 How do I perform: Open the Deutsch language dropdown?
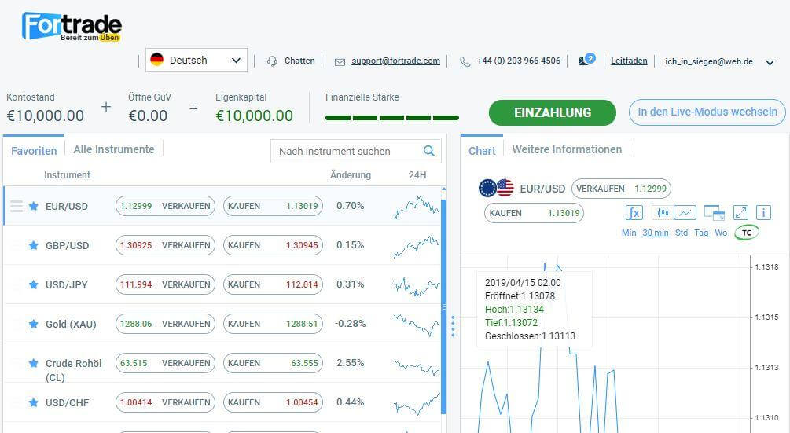197,60
